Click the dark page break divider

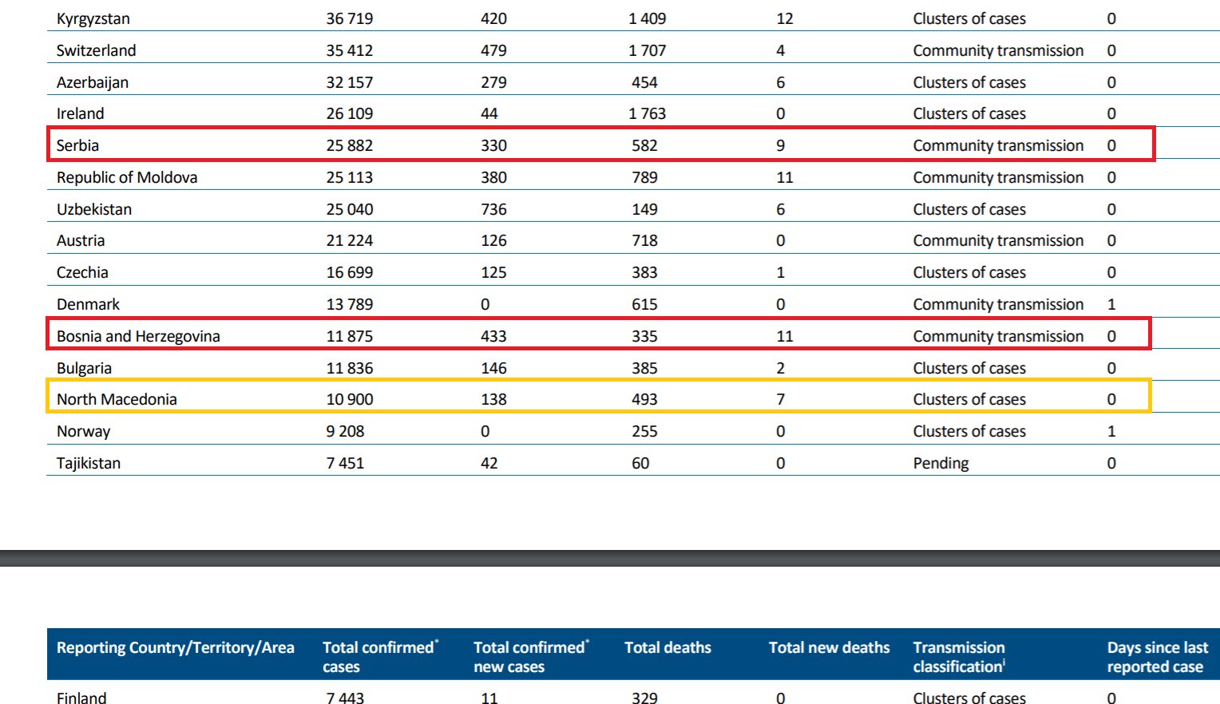tap(610, 558)
